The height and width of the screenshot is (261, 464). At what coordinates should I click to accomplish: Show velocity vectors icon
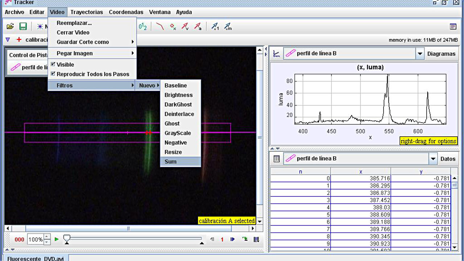pos(185,26)
